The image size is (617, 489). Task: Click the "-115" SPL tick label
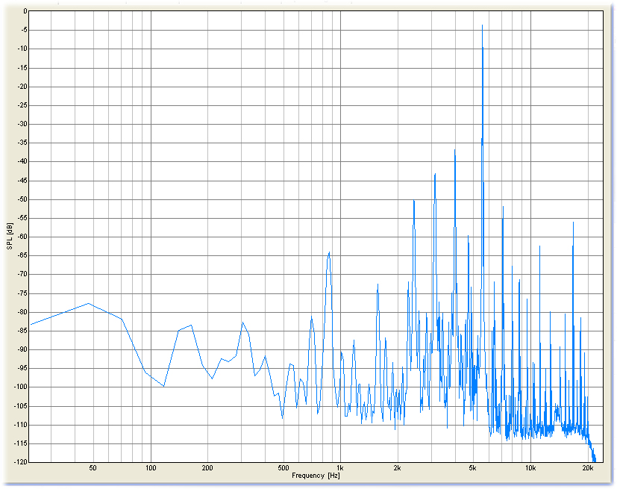click(20, 443)
